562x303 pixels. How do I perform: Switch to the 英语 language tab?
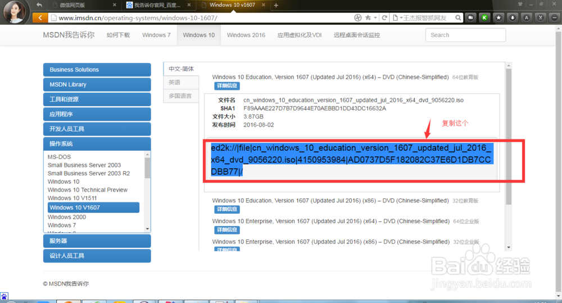[x=181, y=83]
